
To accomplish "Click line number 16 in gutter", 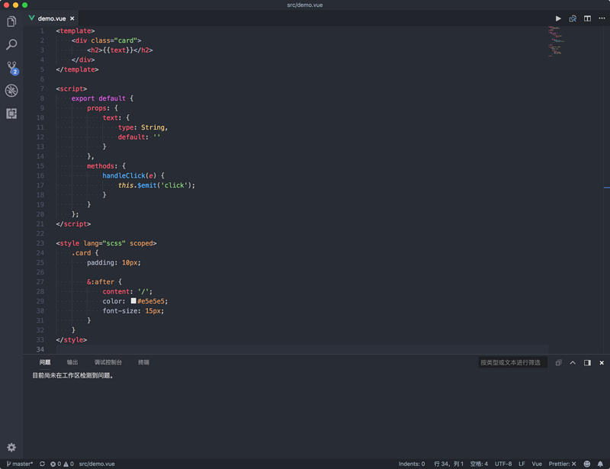I will 40,175.
